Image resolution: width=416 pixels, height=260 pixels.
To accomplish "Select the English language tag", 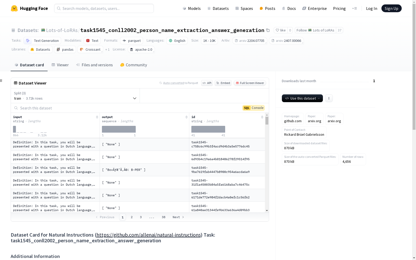I will [x=177, y=41].
